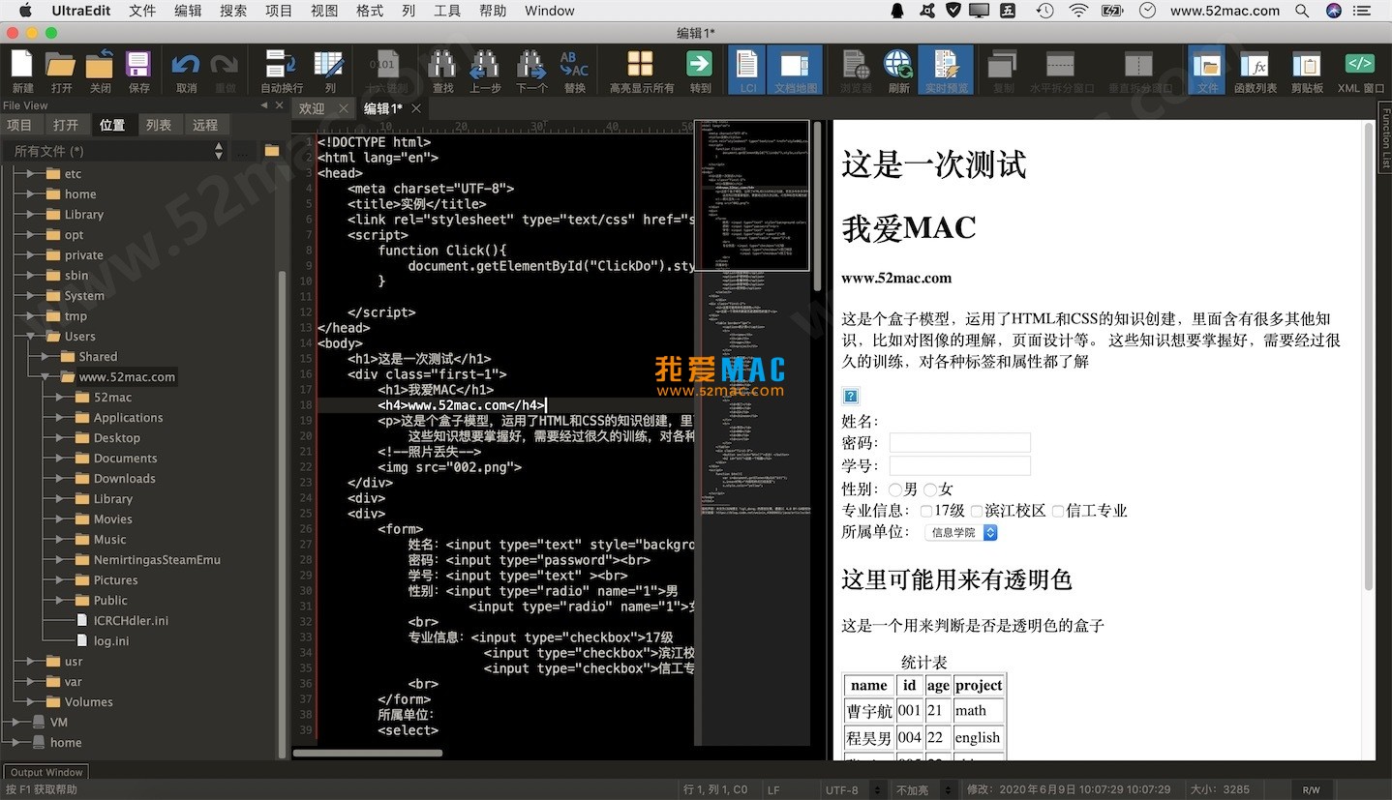Switch to the 项目 tab in File View
The height and width of the screenshot is (800, 1392).
tap(19, 125)
